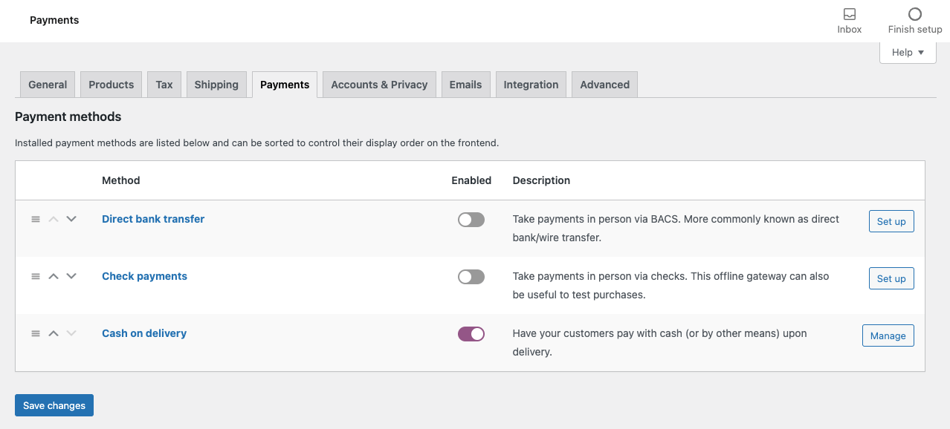Enable the Direct bank transfer toggle
Image resolution: width=950 pixels, height=429 pixels.
click(471, 220)
